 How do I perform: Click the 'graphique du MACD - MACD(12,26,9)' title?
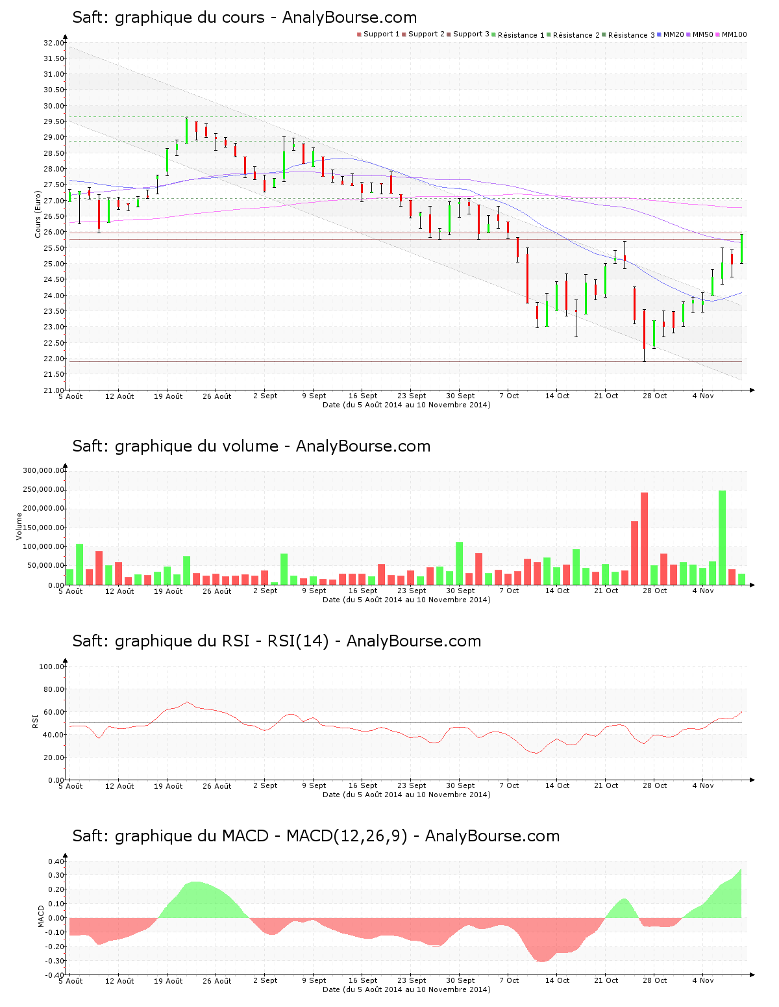[261, 836]
